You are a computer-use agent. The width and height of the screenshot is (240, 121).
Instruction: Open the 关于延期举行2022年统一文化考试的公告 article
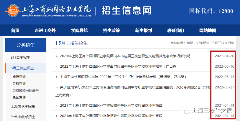[133, 91]
